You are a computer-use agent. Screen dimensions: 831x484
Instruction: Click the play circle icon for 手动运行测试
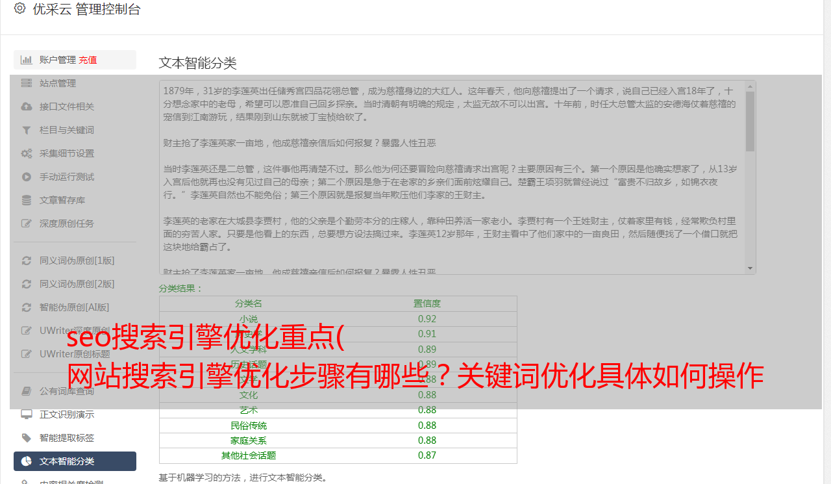27,177
